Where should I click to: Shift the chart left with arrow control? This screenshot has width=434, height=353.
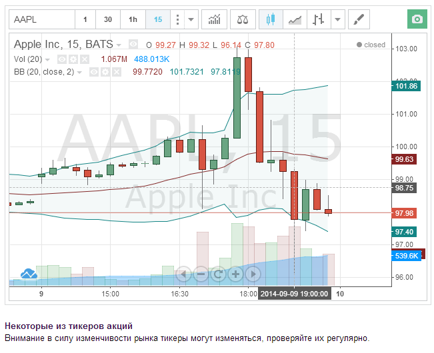point(183,274)
